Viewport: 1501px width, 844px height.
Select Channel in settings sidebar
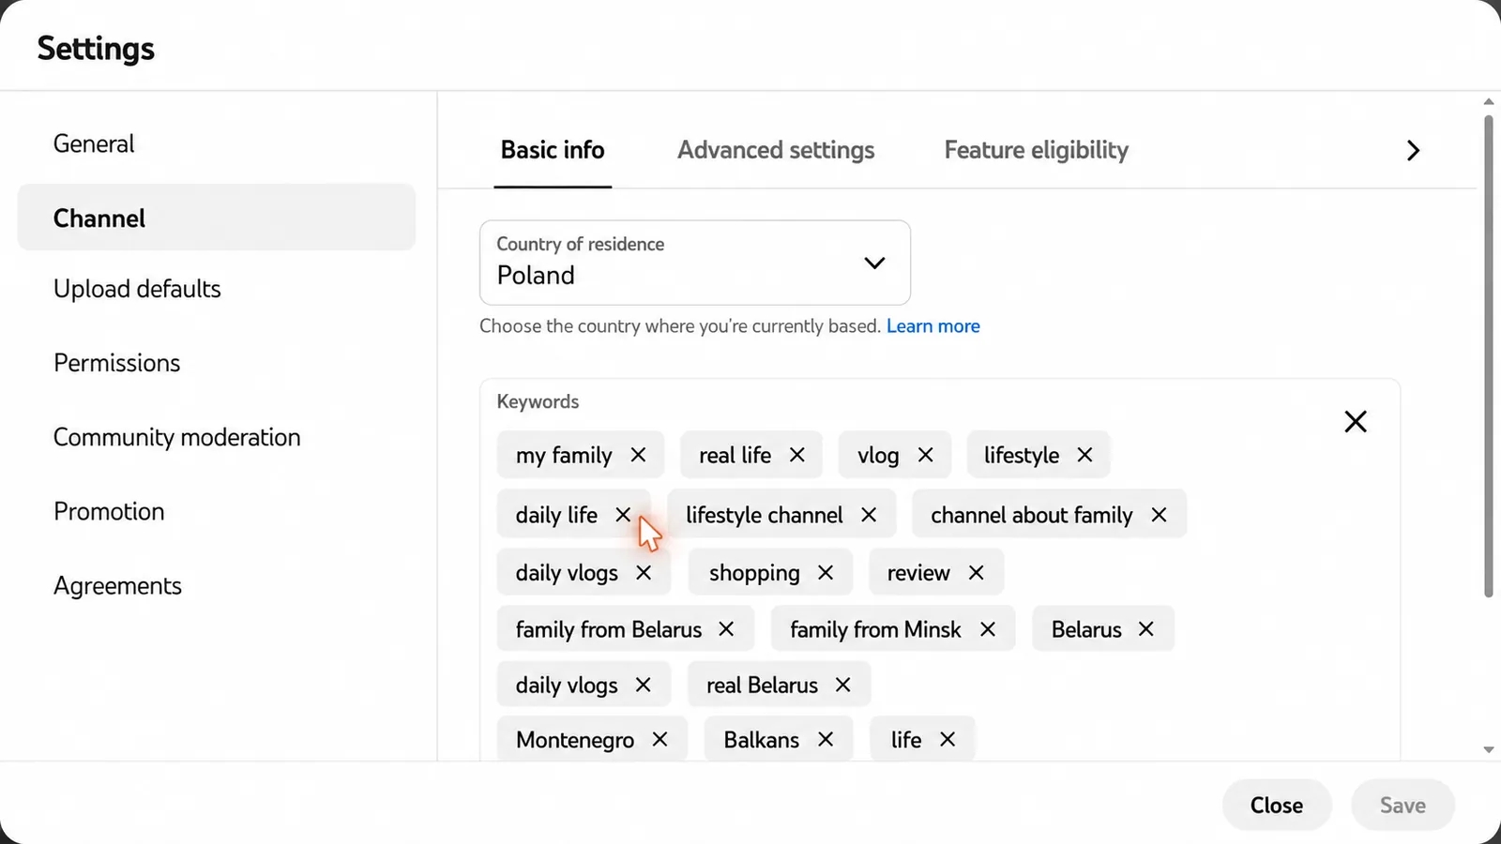[217, 218]
